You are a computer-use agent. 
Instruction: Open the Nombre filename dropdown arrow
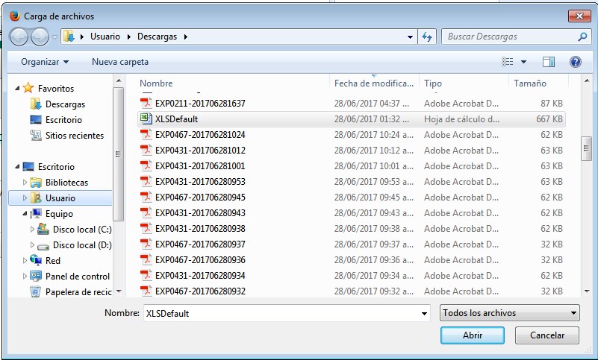[x=425, y=313]
